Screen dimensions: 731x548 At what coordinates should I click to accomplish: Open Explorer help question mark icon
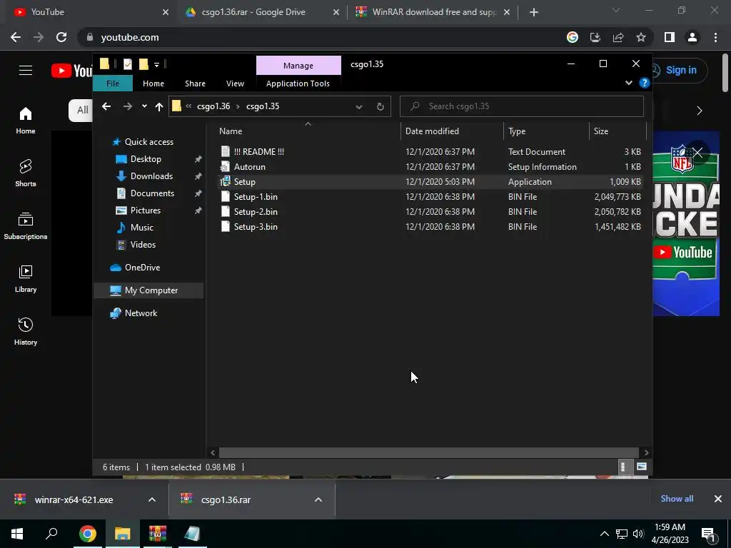[645, 83]
